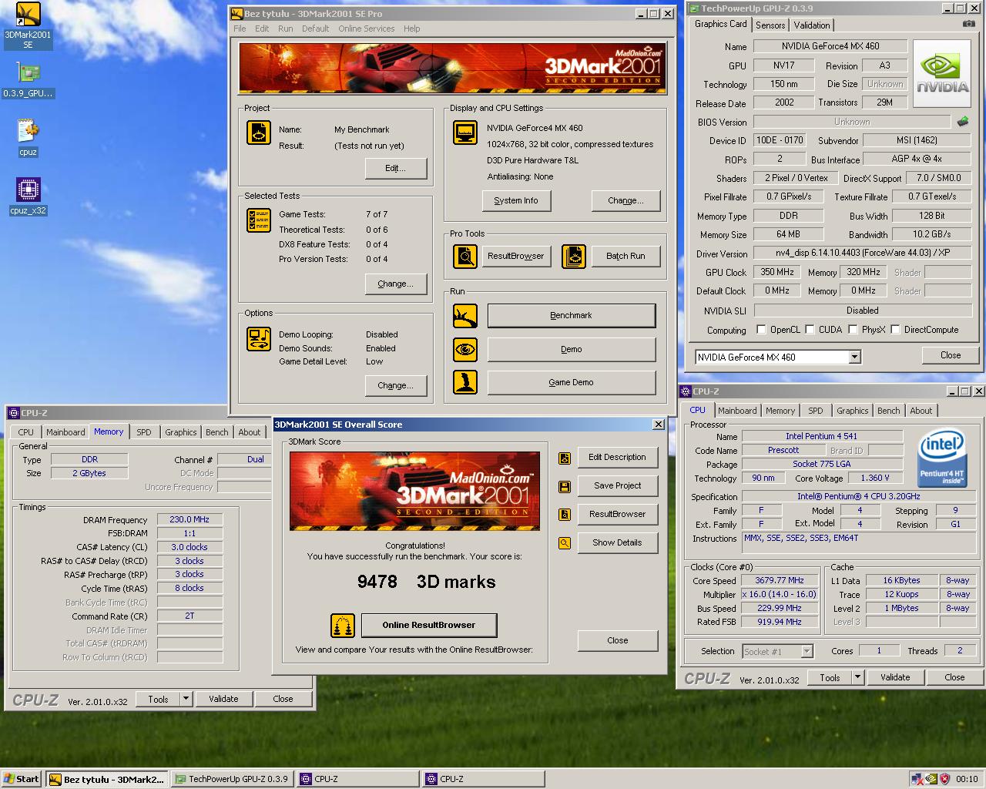The image size is (986, 789).
Task: Click Validate in CPU-Z Memory window
Action: pos(223,699)
